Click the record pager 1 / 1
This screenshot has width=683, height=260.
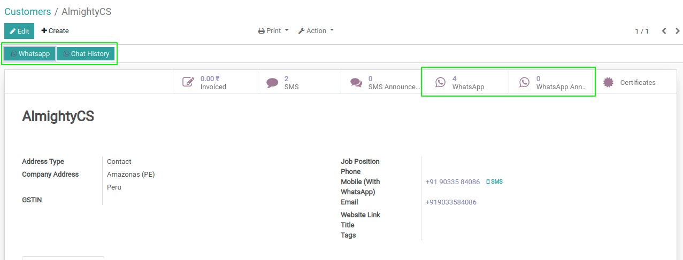(641, 31)
